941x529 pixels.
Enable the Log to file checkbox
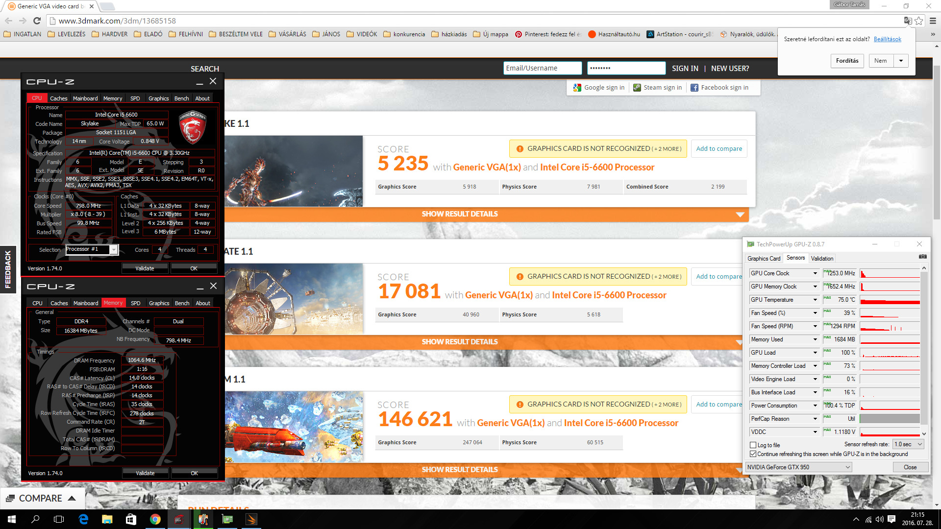coord(753,445)
